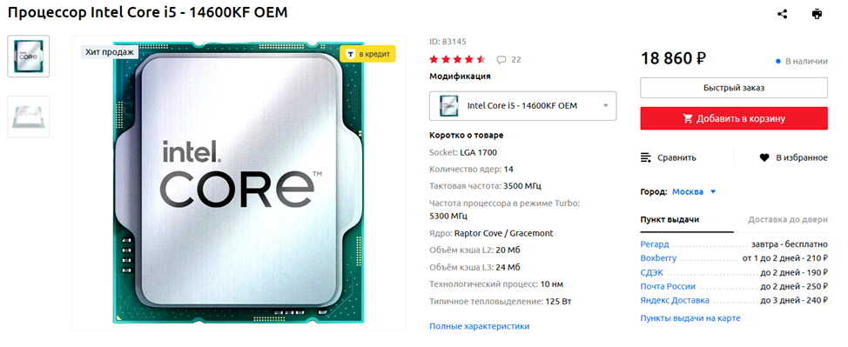Image resolution: width=848 pixels, height=347 pixels.
Task: Click the star rating
Action: click(x=458, y=59)
